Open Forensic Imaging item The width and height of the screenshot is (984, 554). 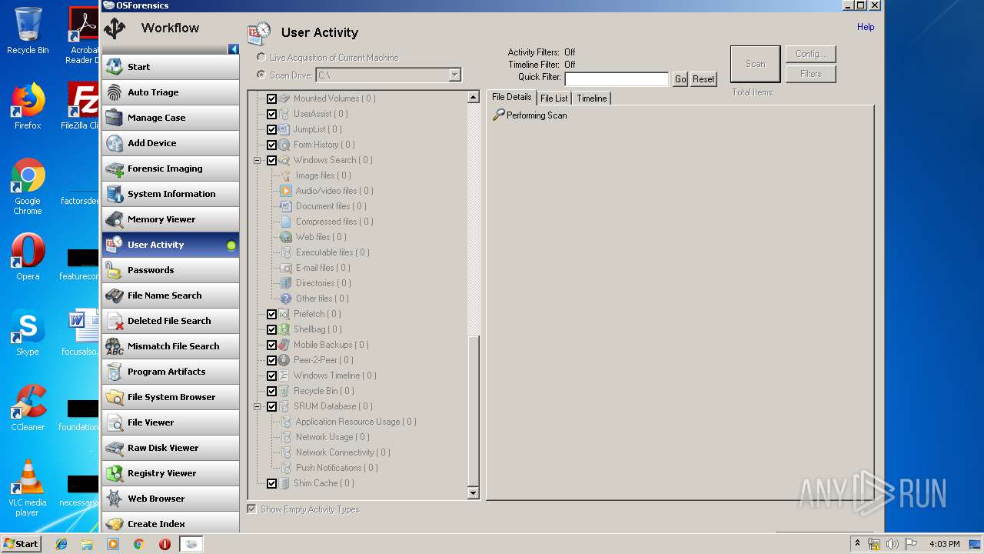(170, 169)
